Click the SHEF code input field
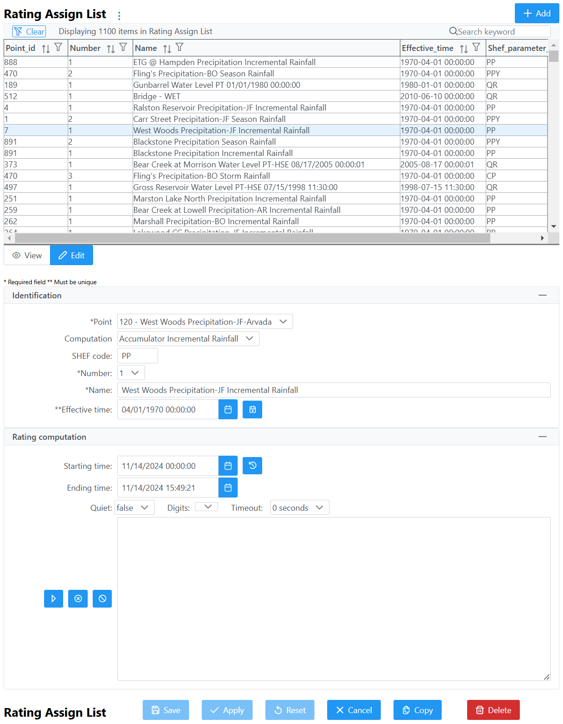563x724 pixels. (138, 356)
